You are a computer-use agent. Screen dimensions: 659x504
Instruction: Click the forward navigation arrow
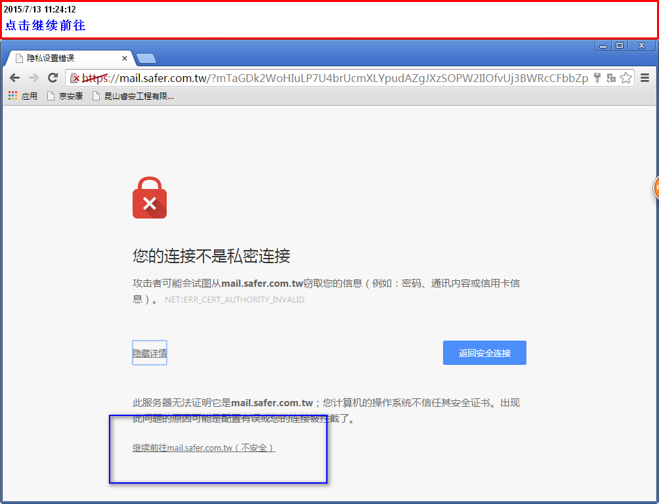click(x=33, y=77)
